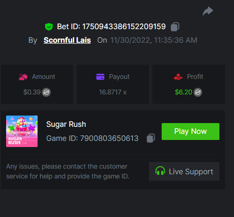Screen dimensions: 234x217
Task: Open Scornful Lais user profile
Action: coord(67,40)
